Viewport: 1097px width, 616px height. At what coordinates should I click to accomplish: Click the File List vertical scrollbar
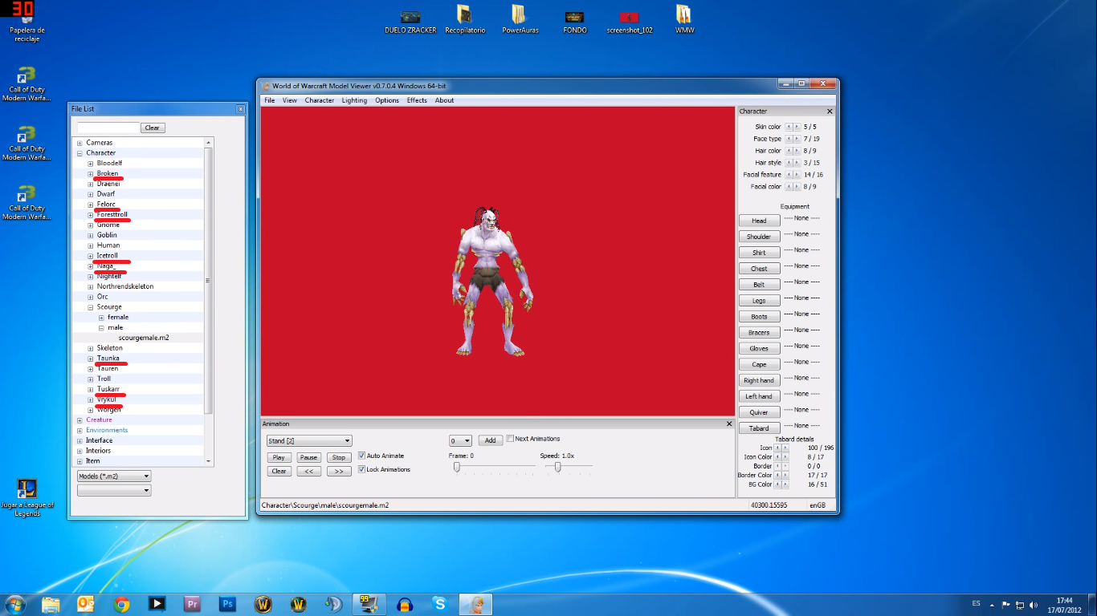209,302
